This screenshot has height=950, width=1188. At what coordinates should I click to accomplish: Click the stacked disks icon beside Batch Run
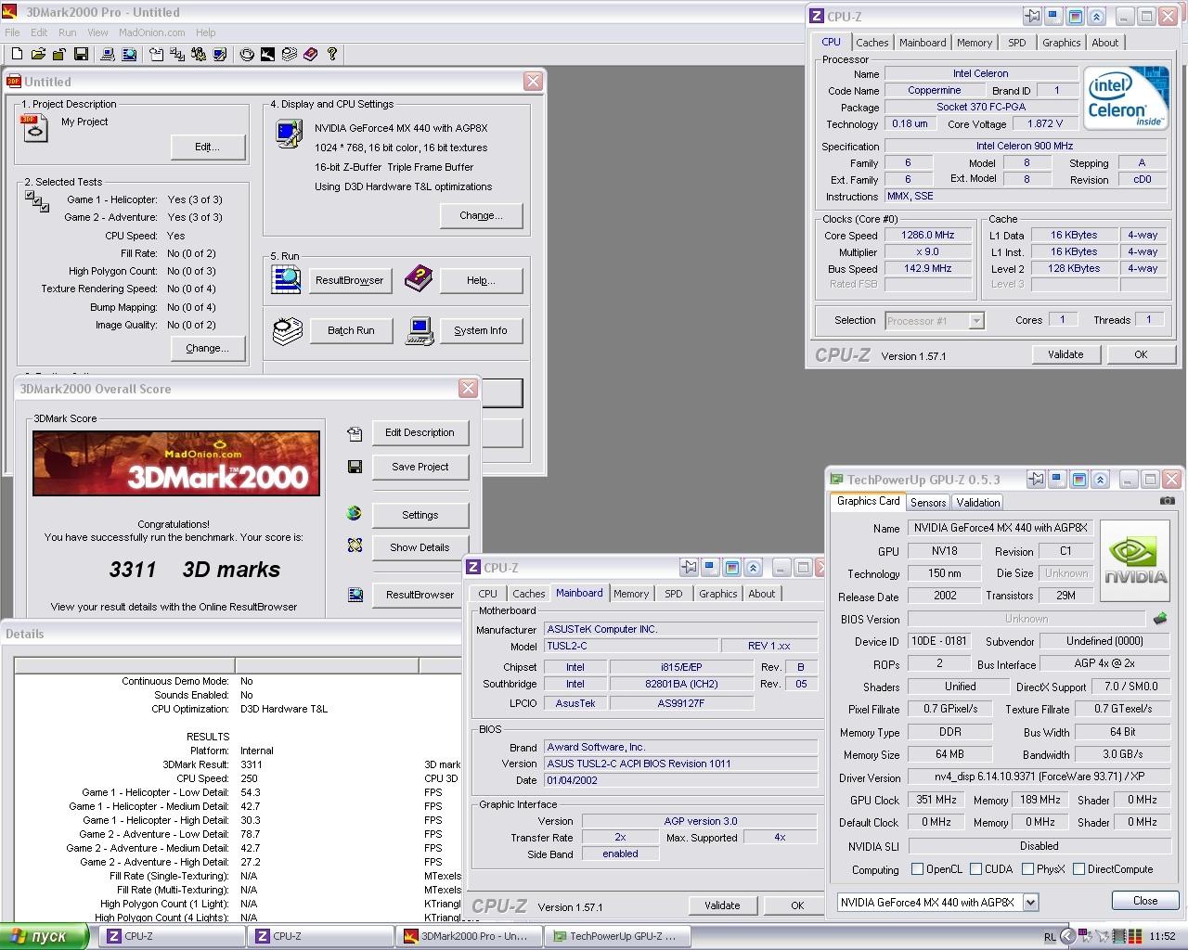click(x=287, y=330)
